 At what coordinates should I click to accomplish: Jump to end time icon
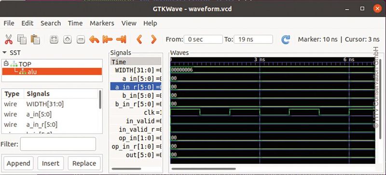[x=121, y=40]
